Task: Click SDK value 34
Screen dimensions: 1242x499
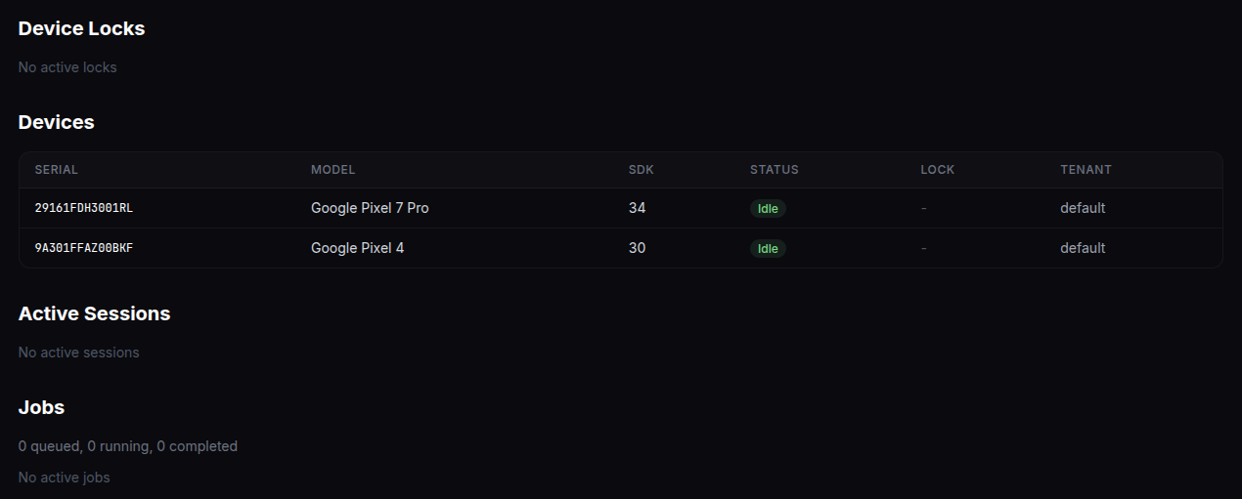Action: [x=637, y=208]
